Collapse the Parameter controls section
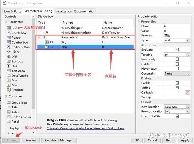This screenshot has height=144, width=194. pyautogui.click(x=6, y=22)
